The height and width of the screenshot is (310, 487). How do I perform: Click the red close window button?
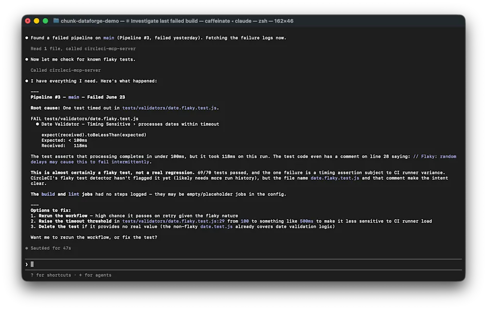pyautogui.click(x=28, y=21)
